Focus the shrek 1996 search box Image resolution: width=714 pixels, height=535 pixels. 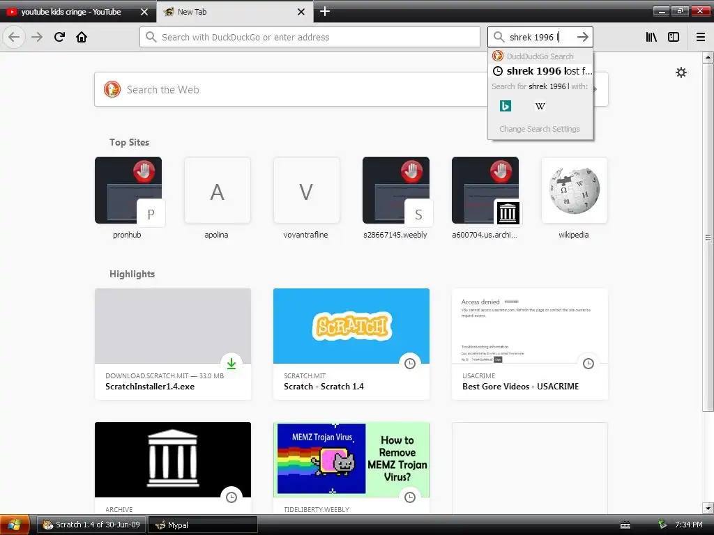coord(540,37)
